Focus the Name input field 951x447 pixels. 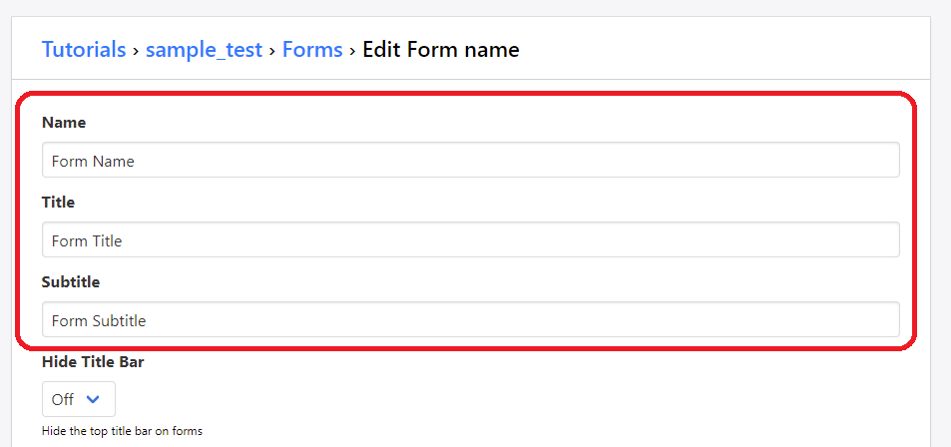coord(470,161)
